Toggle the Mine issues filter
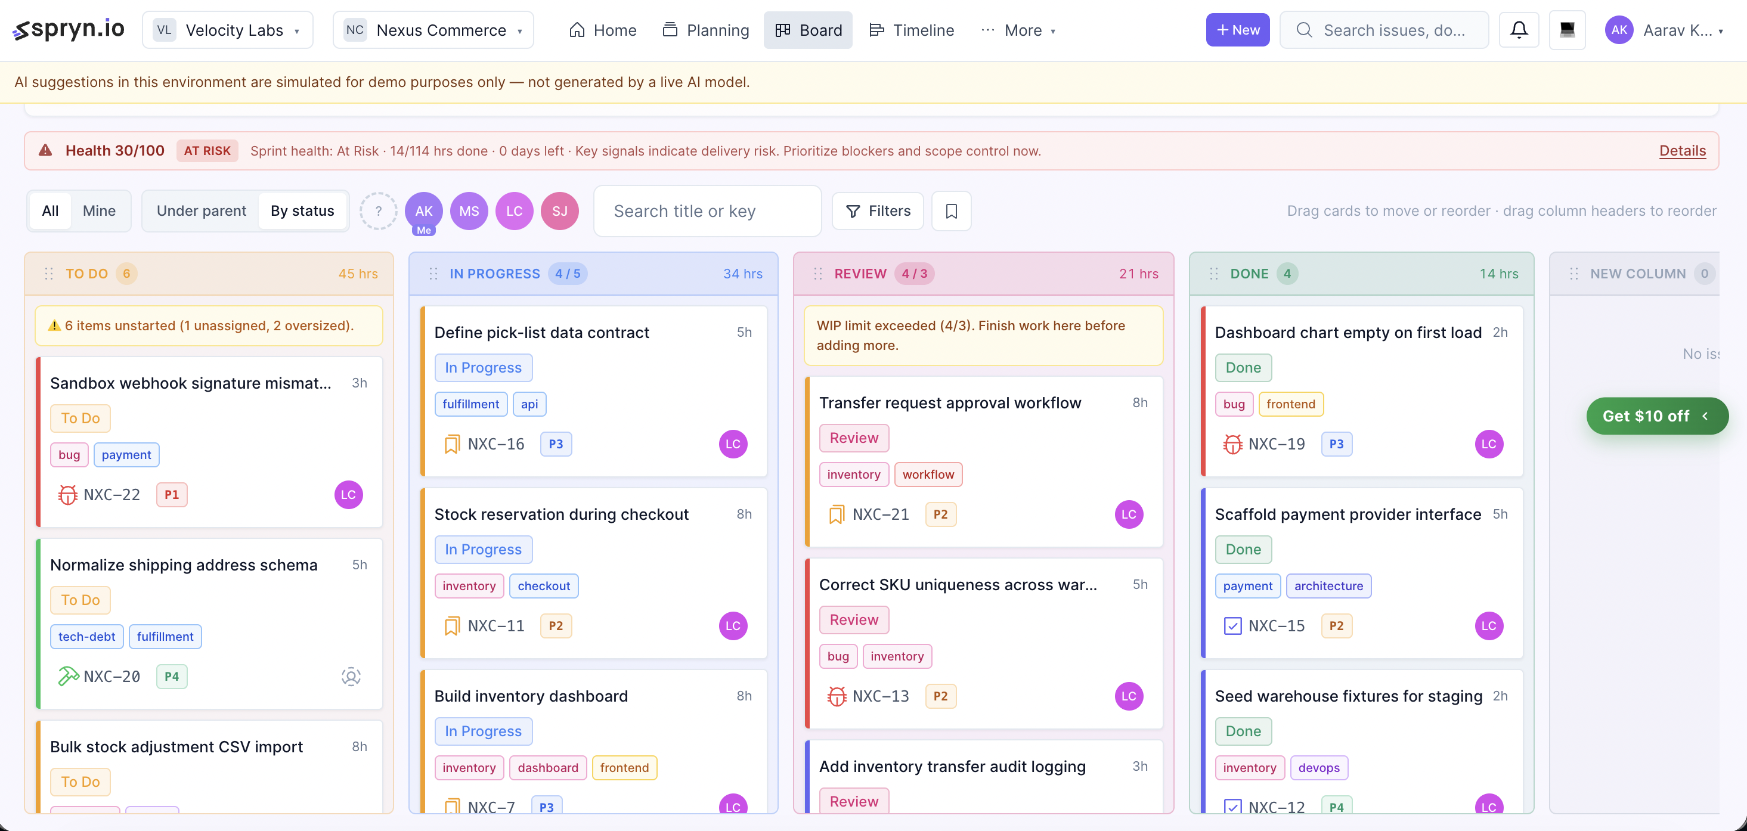Image resolution: width=1747 pixels, height=831 pixels. 99,211
